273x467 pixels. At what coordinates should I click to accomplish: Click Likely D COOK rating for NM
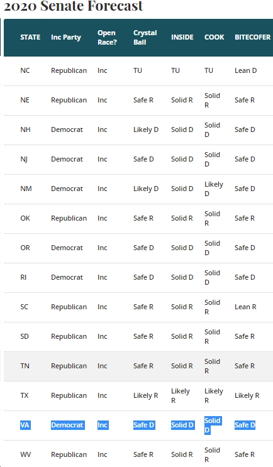coord(214,189)
